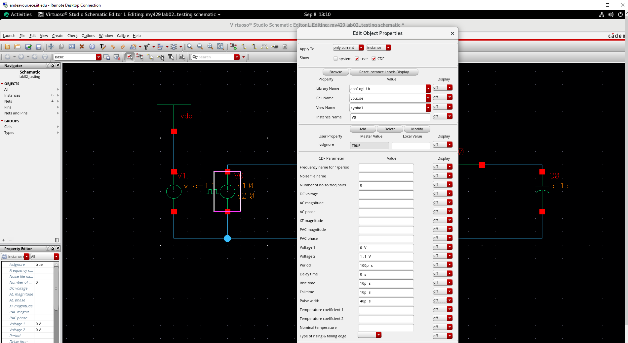The width and height of the screenshot is (628, 343).
Task: Select the Copy tool icon
Action: point(61,47)
